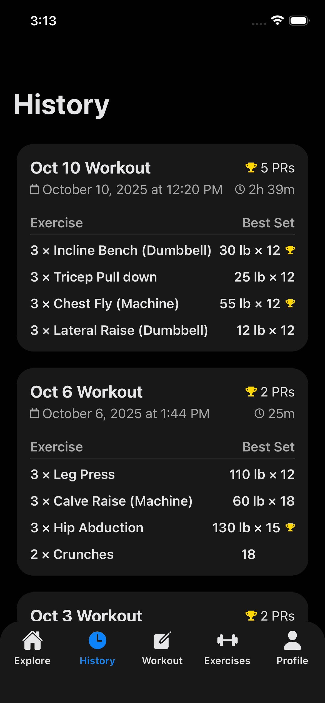Switch to the Explore tab label
Image resolution: width=325 pixels, height=703 pixels.
coord(32,661)
